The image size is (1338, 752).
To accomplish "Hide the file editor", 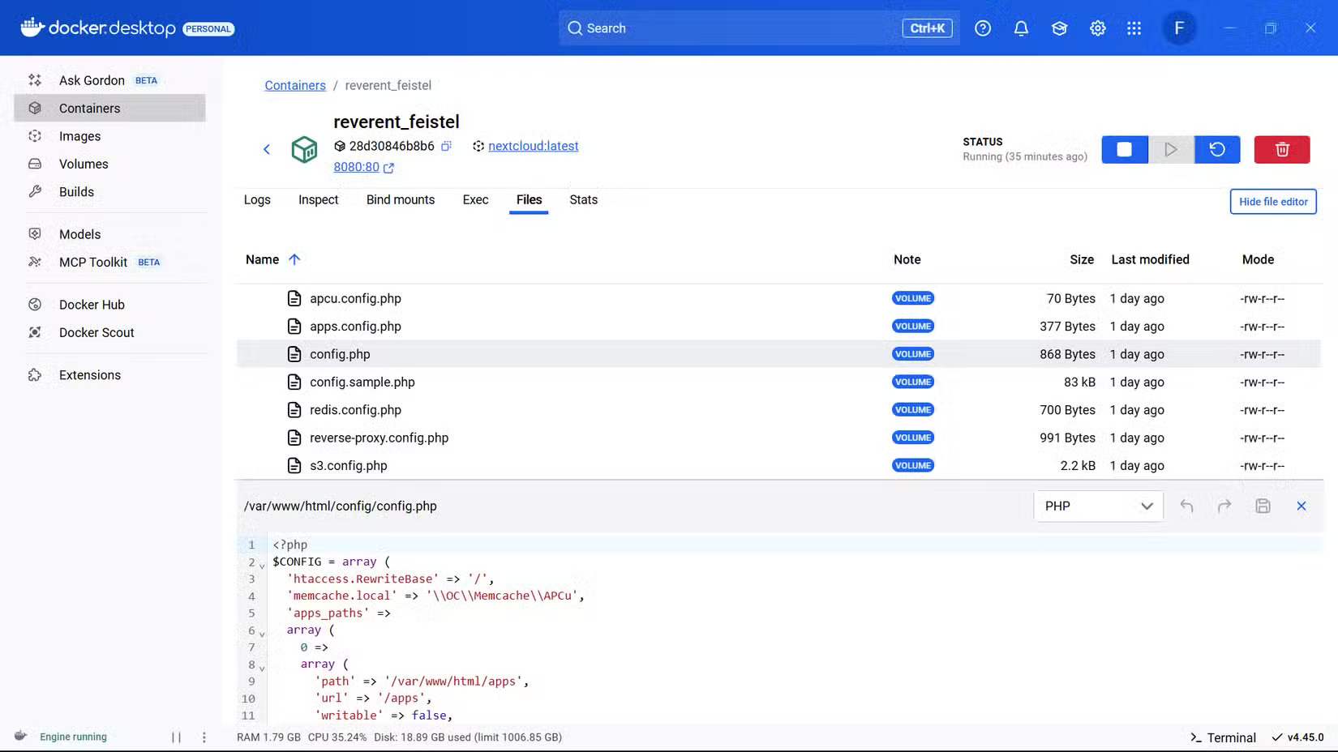I will coord(1272,201).
